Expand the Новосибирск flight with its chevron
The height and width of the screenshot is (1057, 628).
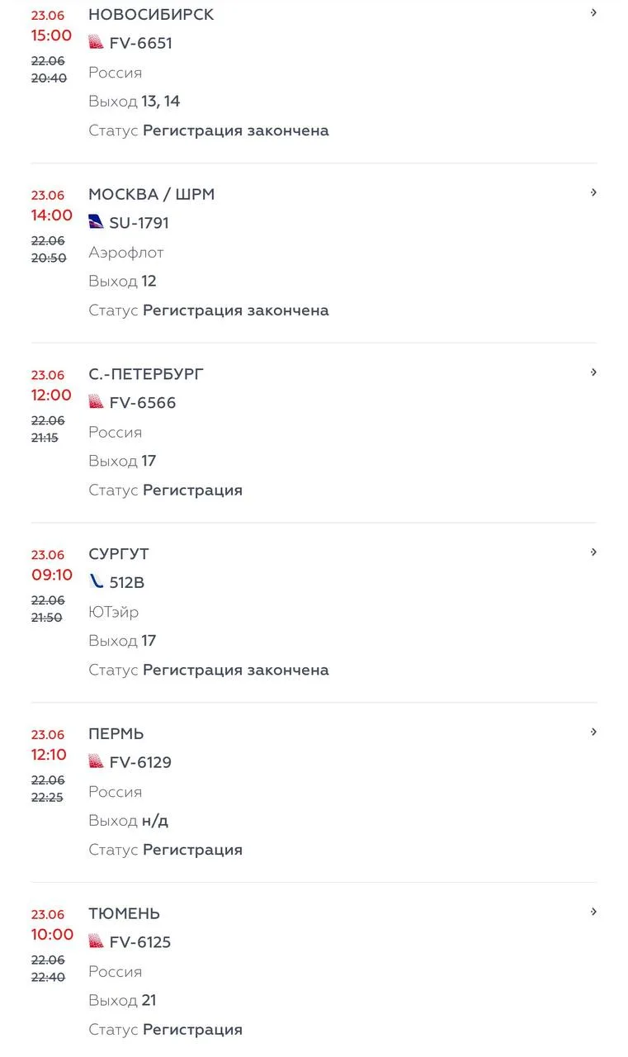[x=593, y=13]
